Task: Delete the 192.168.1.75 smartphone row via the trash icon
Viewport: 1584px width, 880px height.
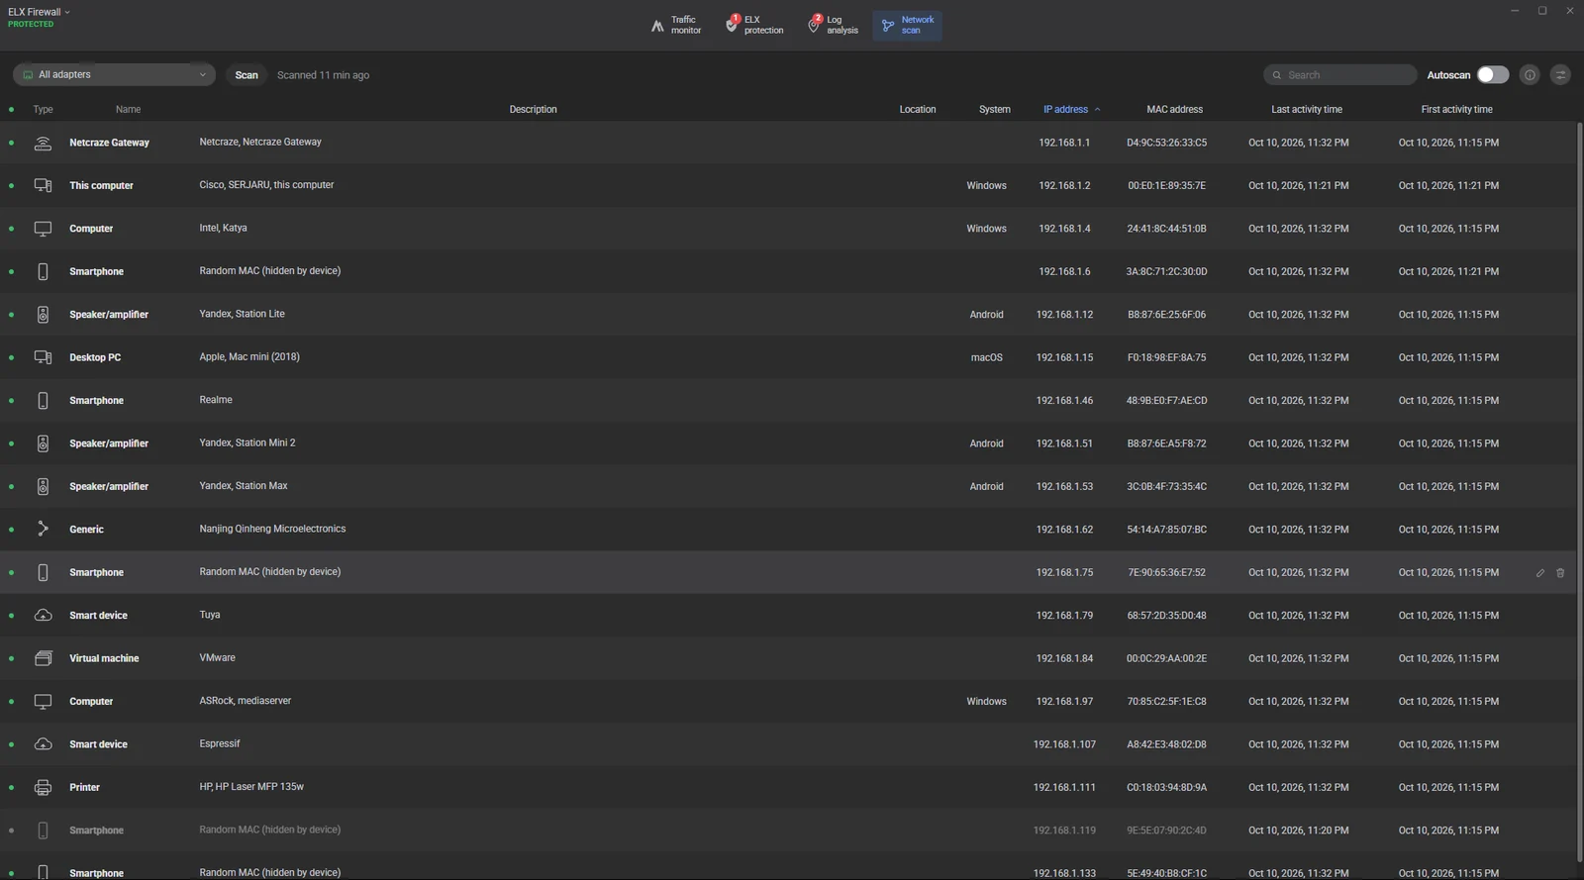Action: [1560, 573]
